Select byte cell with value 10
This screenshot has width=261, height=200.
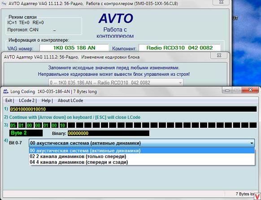tap(63, 125)
